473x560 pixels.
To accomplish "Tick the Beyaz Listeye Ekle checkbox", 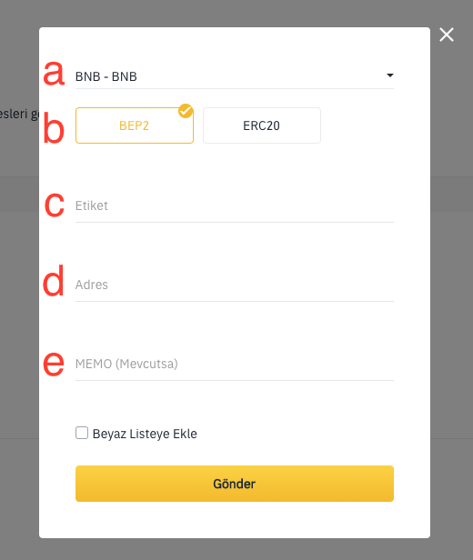I will [x=82, y=433].
